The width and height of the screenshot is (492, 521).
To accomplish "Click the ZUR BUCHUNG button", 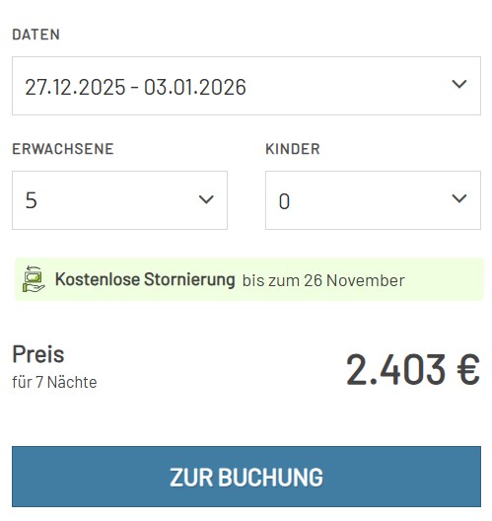I will coord(246,477).
